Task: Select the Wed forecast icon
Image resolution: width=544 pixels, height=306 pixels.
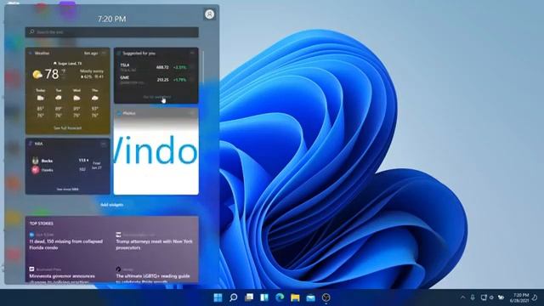Action: 76,99
